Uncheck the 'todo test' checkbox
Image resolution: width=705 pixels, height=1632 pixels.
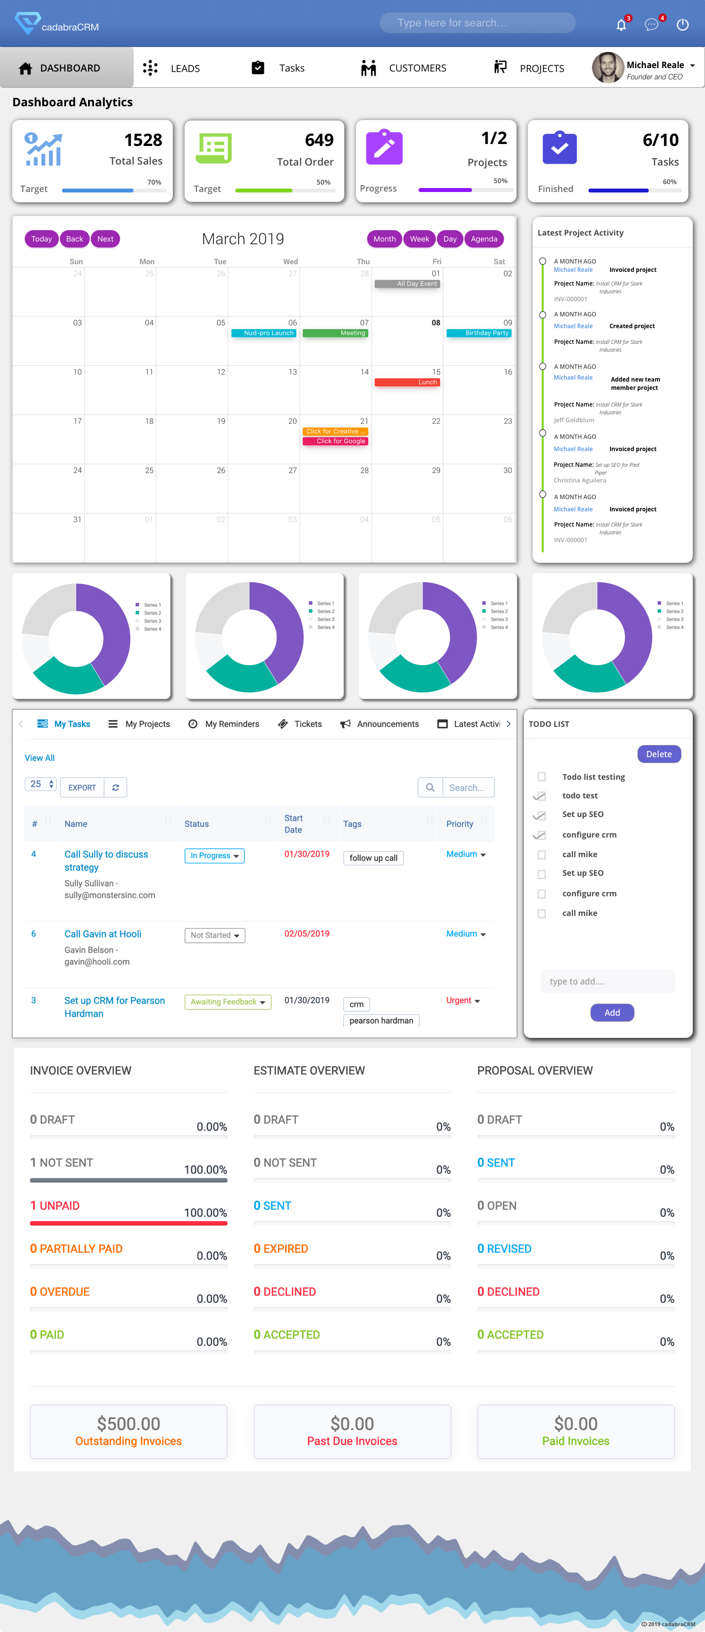coord(540,796)
